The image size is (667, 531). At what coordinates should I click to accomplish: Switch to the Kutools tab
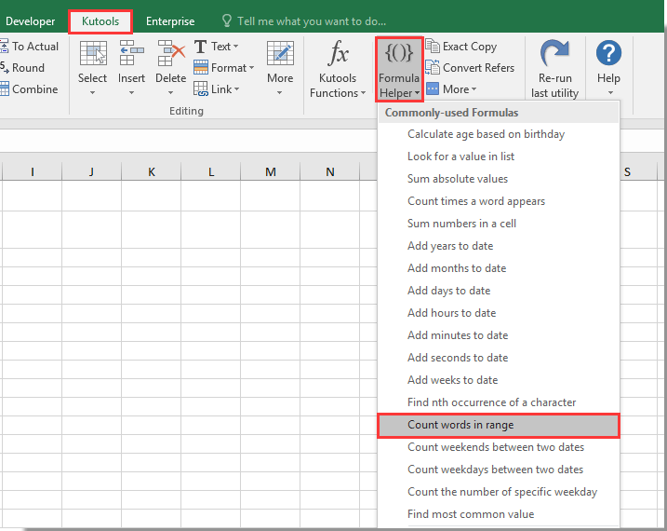tap(100, 21)
